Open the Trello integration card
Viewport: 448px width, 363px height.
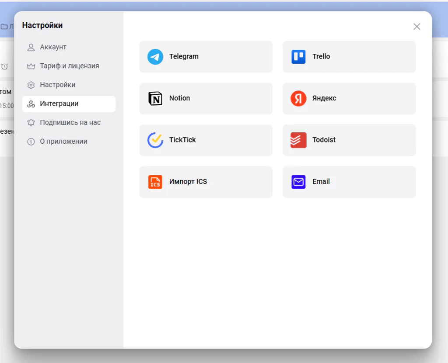click(349, 57)
